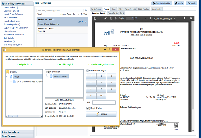Screen dimensions: 201x138
Task: Click the horizontal scrollbar in Evraklar tree
Action: [x=24, y=116]
